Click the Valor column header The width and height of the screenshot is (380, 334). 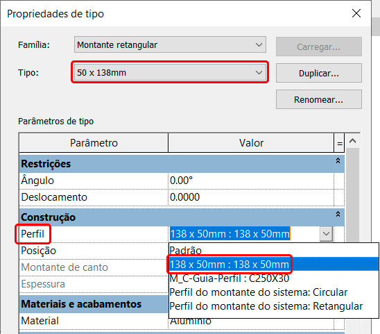coord(251,143)
